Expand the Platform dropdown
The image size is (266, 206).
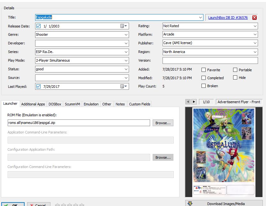[x=255, y=34]
